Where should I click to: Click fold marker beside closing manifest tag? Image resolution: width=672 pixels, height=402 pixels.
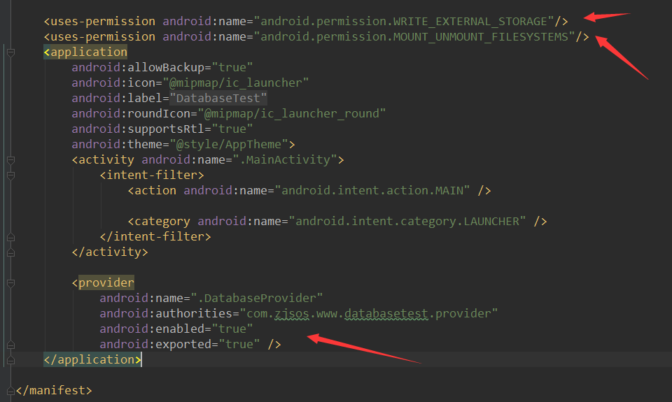click(10, 390)
